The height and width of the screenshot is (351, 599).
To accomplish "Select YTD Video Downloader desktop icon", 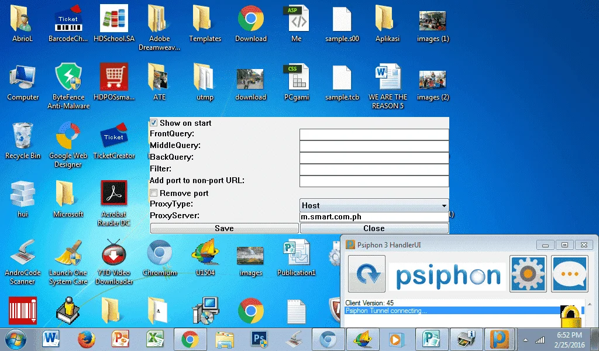I will [114, 262].
